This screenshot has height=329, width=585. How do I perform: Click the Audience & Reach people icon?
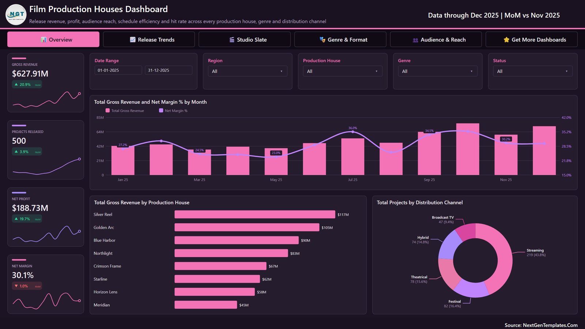click(x=415, y=40)
